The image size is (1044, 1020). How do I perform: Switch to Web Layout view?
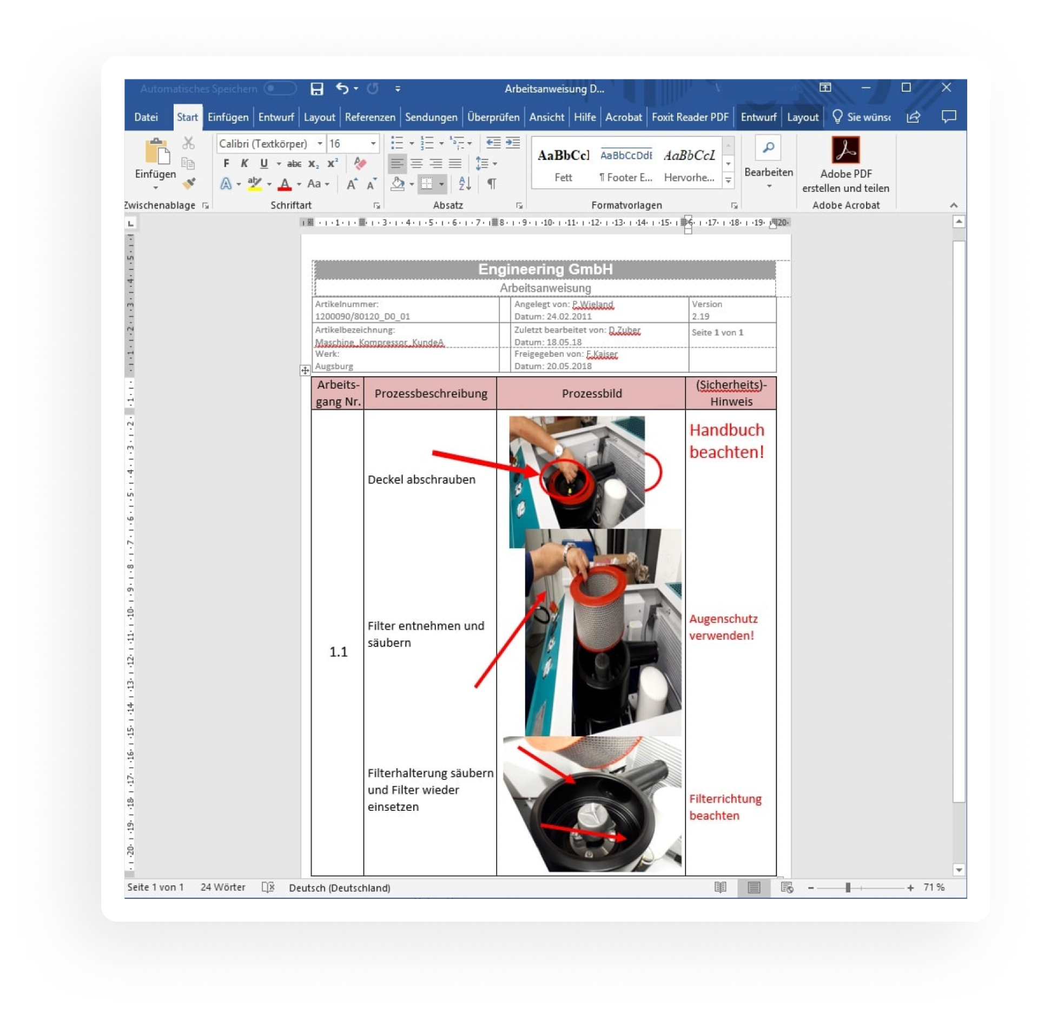tap(787, 887)
